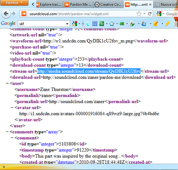This screenshot has width=178, height=170.
Task: Click the tab strip scroll-left arrow
Action: (x=33, y=4)
